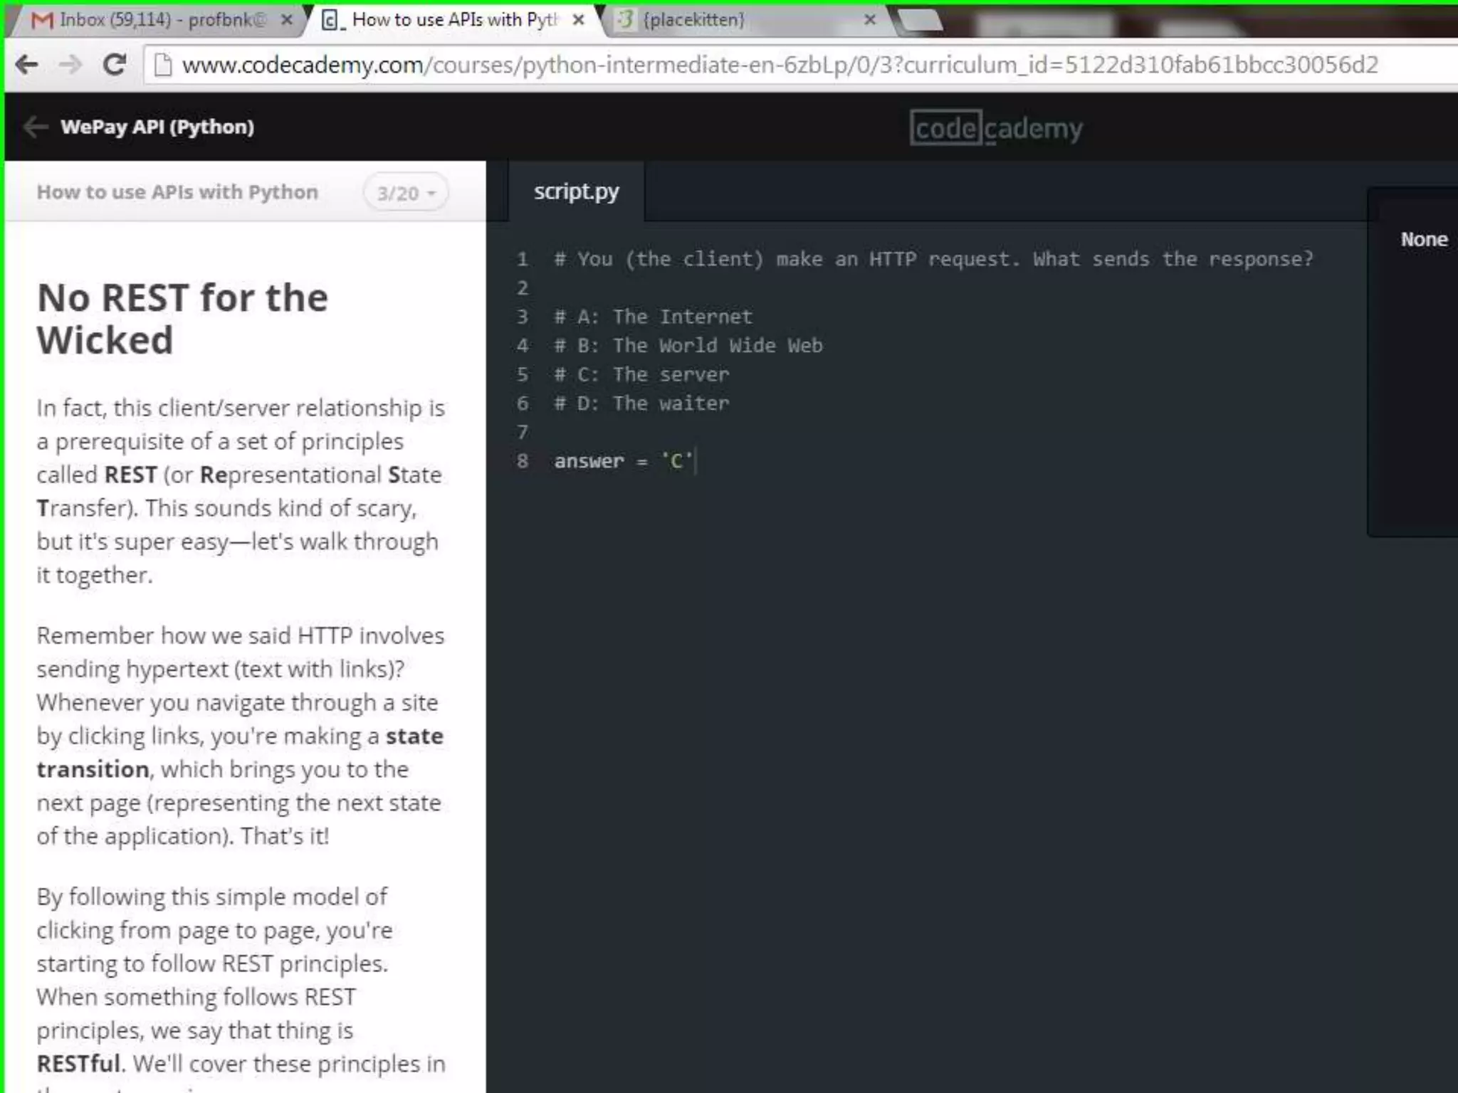The image size is (1458, 1093).
Task: Click the Codecademy logo
Action: 996,128
